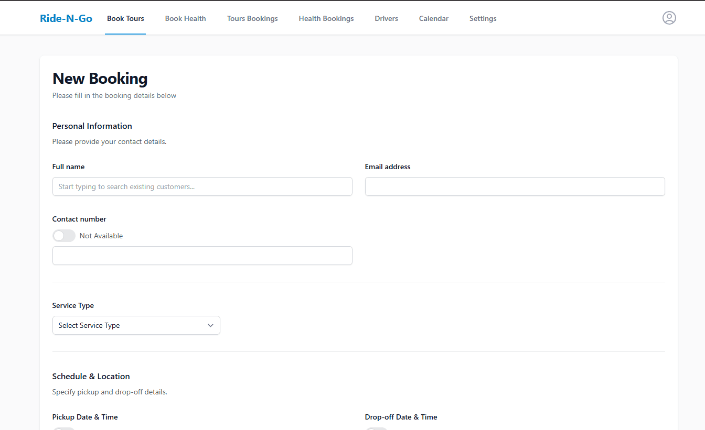
Task: Open the Calendar page
Action: click(433, 18)
